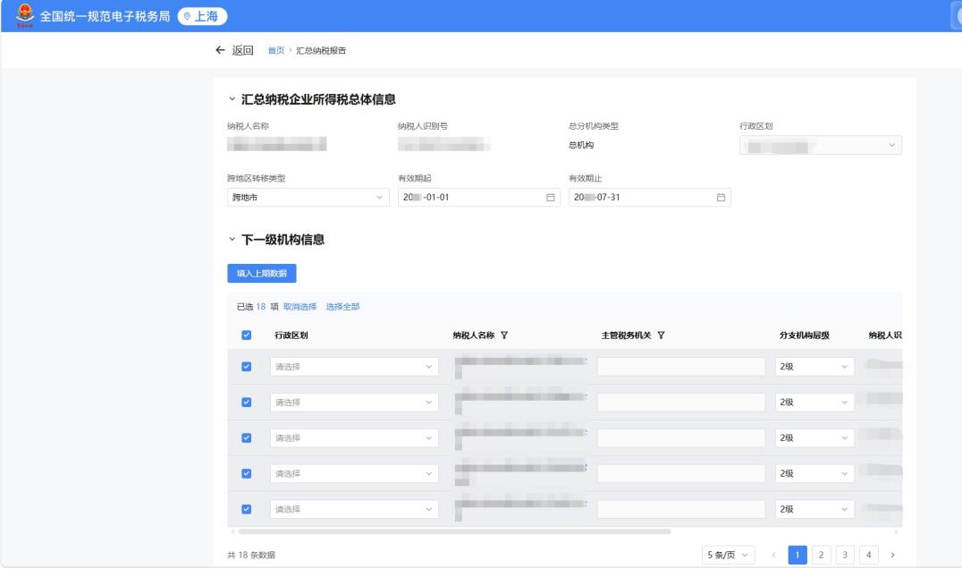Screen dimensions: 962x569
Task: Click fifth row 主管税务机关 input field
Action: [x=681, y=509]
